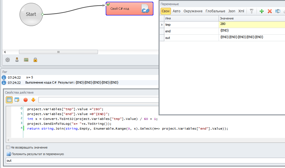Click the padlock icon below canvas

[35, 60]
